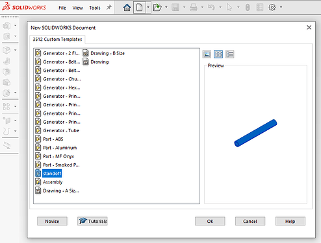Expand the Undo dropdown arrow
321x243 pixels.
click(x=220, y=7)
